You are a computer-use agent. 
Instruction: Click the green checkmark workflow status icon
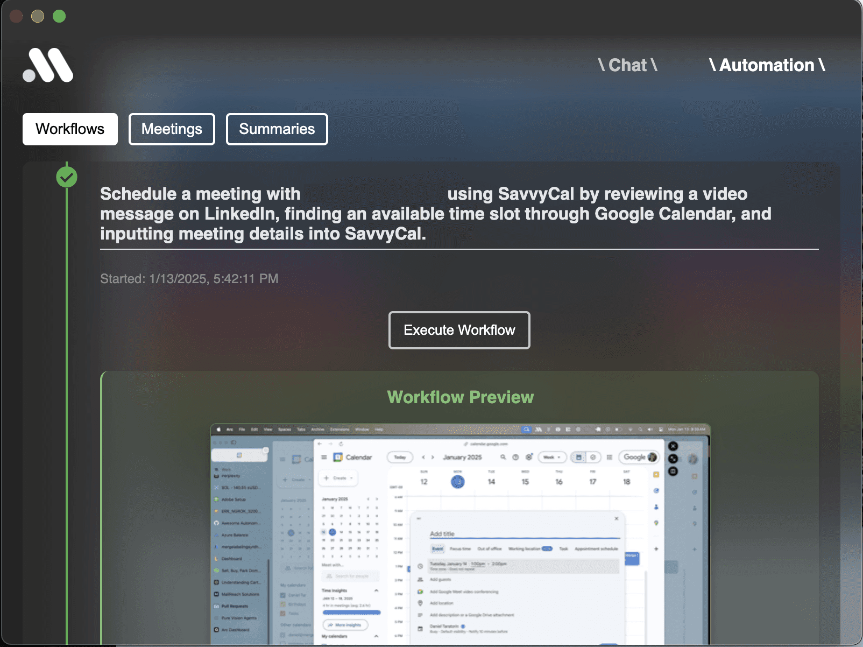pyautogui.click(x=67, y=177)
